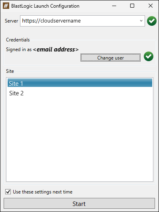Screen dimensions: 159x212
Task: Click the Site group heading
Action: point(10,71)
